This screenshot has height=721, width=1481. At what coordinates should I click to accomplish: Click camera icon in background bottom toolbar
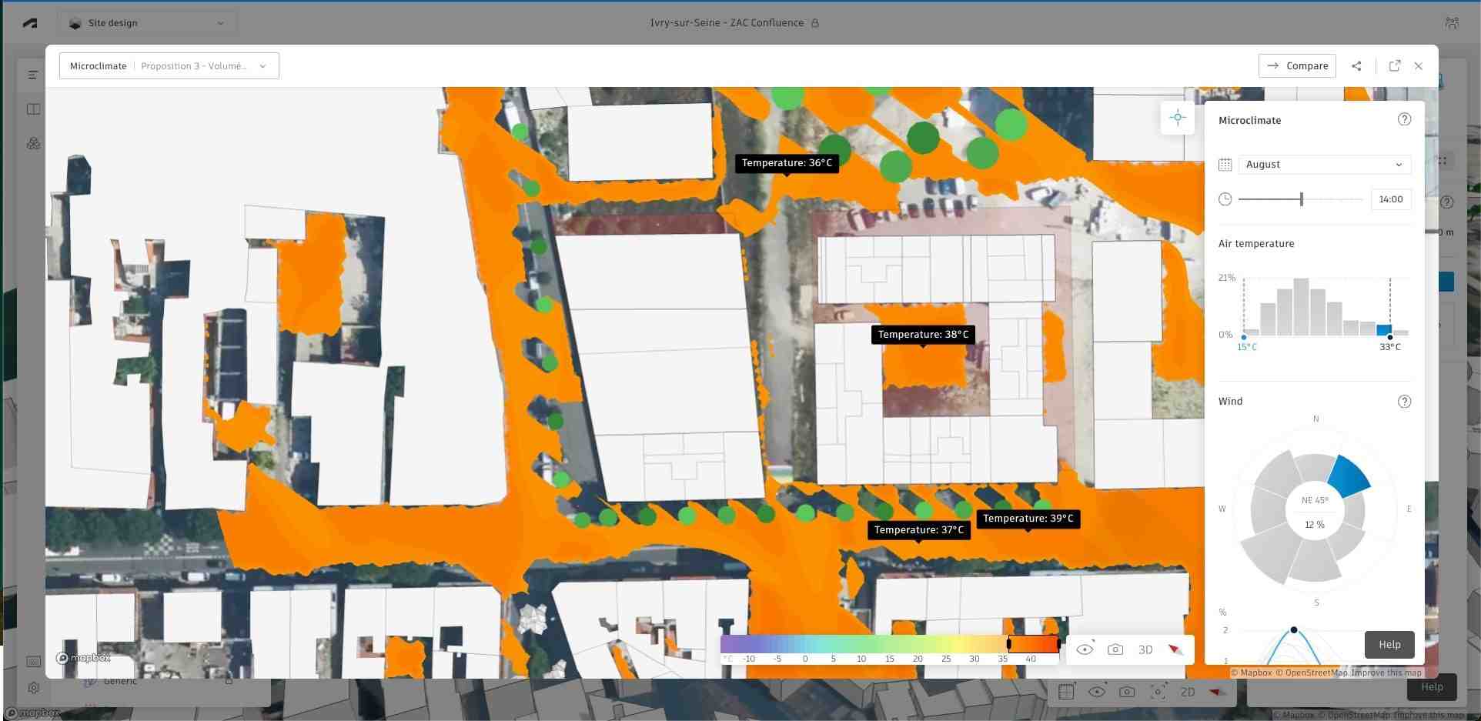pyautogui.click(x=1127, y=692)
